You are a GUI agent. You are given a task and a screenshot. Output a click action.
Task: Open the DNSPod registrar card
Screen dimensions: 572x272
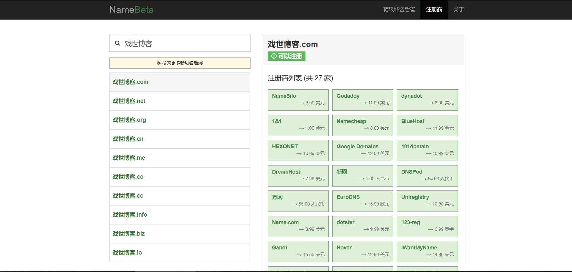(427, 176)
